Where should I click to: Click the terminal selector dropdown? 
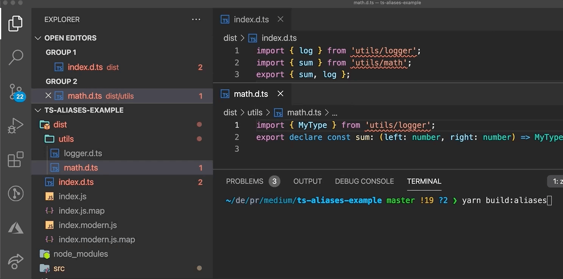[555, 181]
